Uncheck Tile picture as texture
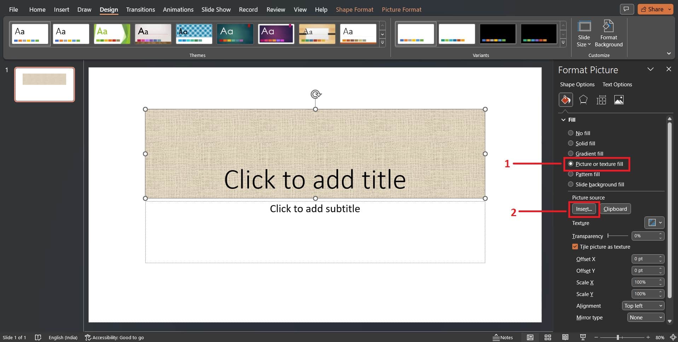678x342 pixels. click(x=575, y=246)
